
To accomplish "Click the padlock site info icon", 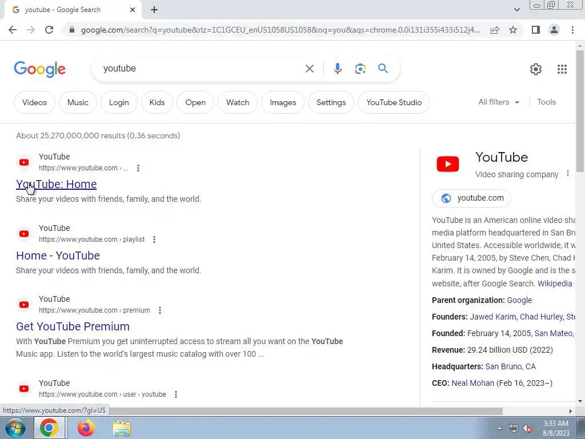I will pyautogui.click(x=72, y=30).
